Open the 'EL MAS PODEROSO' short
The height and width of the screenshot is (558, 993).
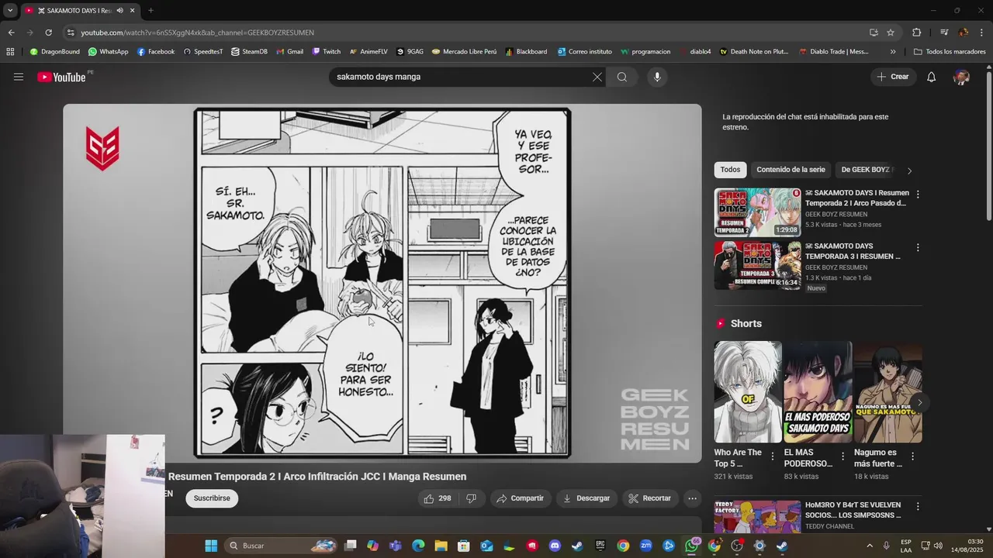click(818, 392)
